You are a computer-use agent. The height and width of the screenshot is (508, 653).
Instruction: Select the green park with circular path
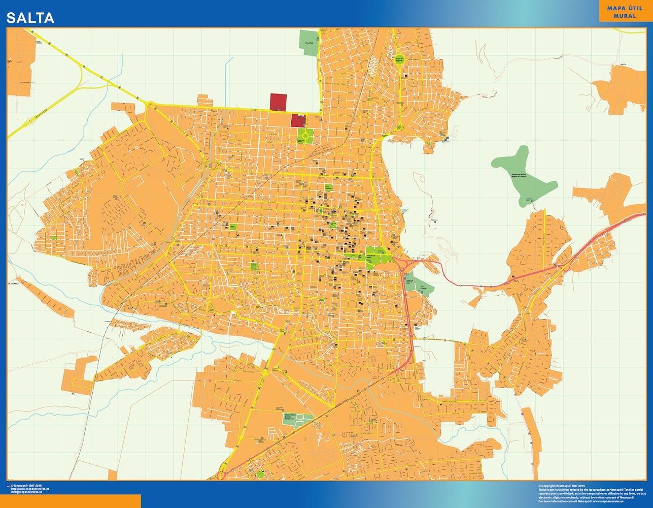(x=305, y=135)
